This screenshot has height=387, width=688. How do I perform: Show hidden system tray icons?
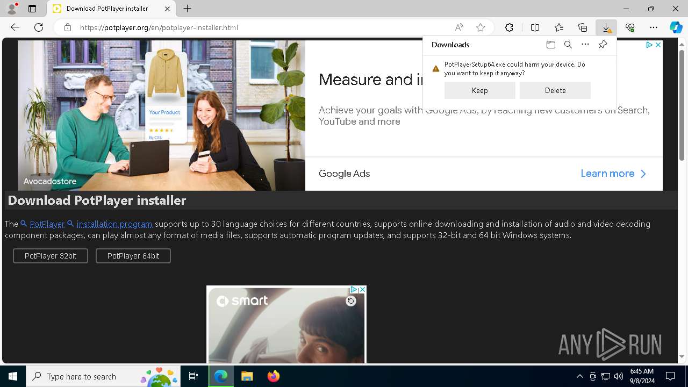(579, 376)
